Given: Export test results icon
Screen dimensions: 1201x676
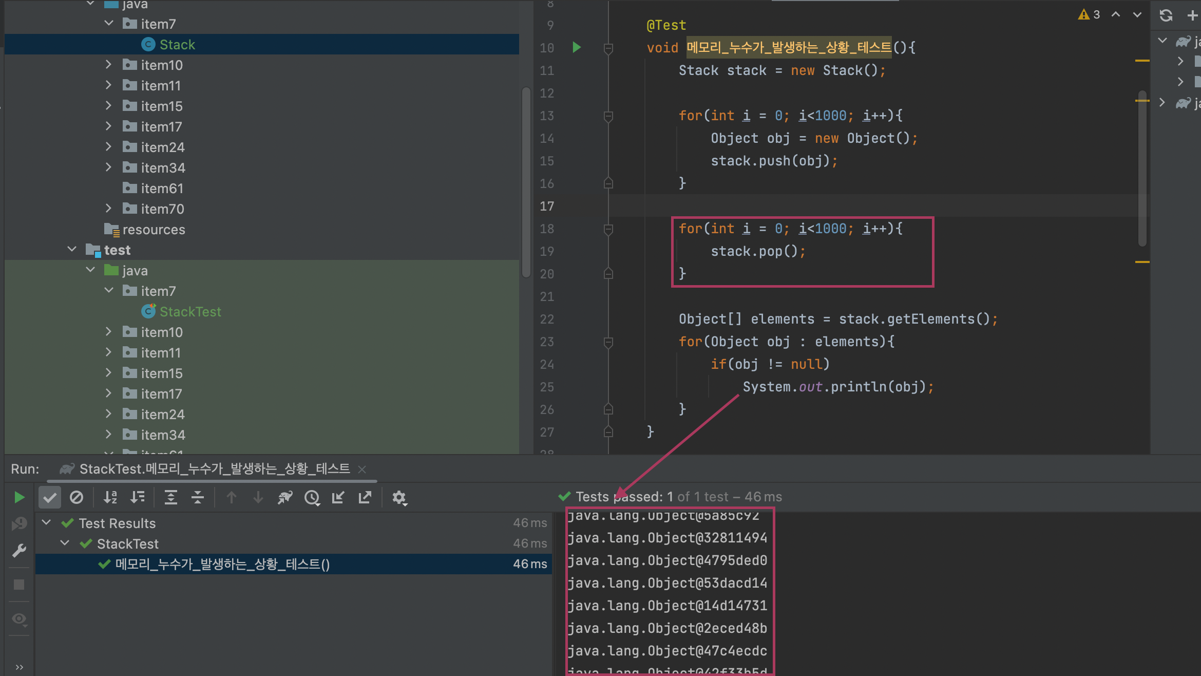Looking at the screenshot, I should click(x=365, y=497).
